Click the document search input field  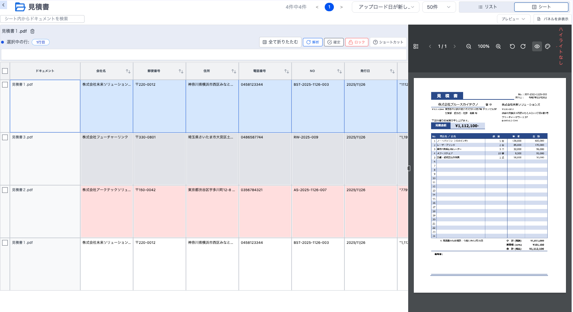pos(42,19)
